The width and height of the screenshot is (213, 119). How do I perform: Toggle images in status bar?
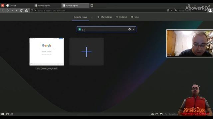(x=161, y=114)
